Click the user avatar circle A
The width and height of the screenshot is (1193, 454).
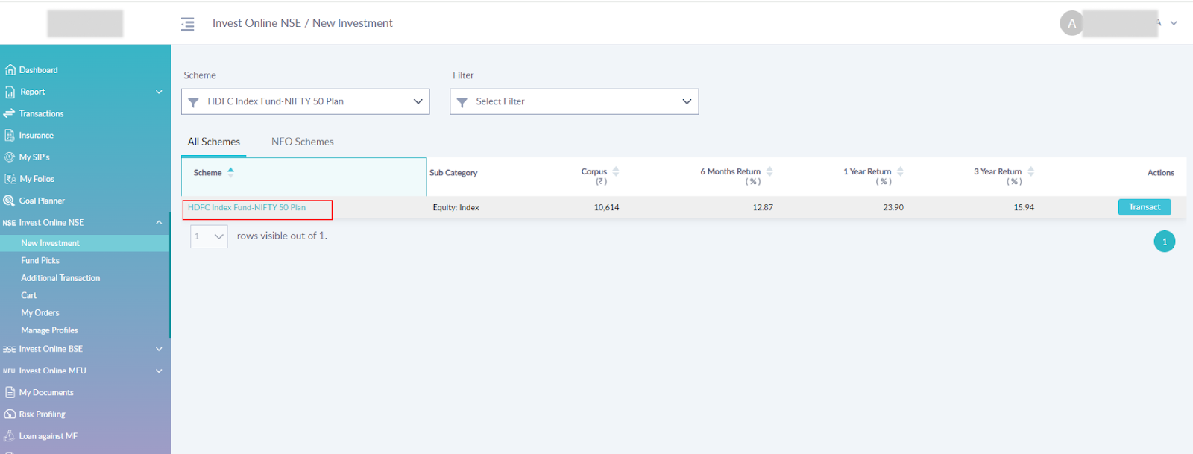(1071, 23)
